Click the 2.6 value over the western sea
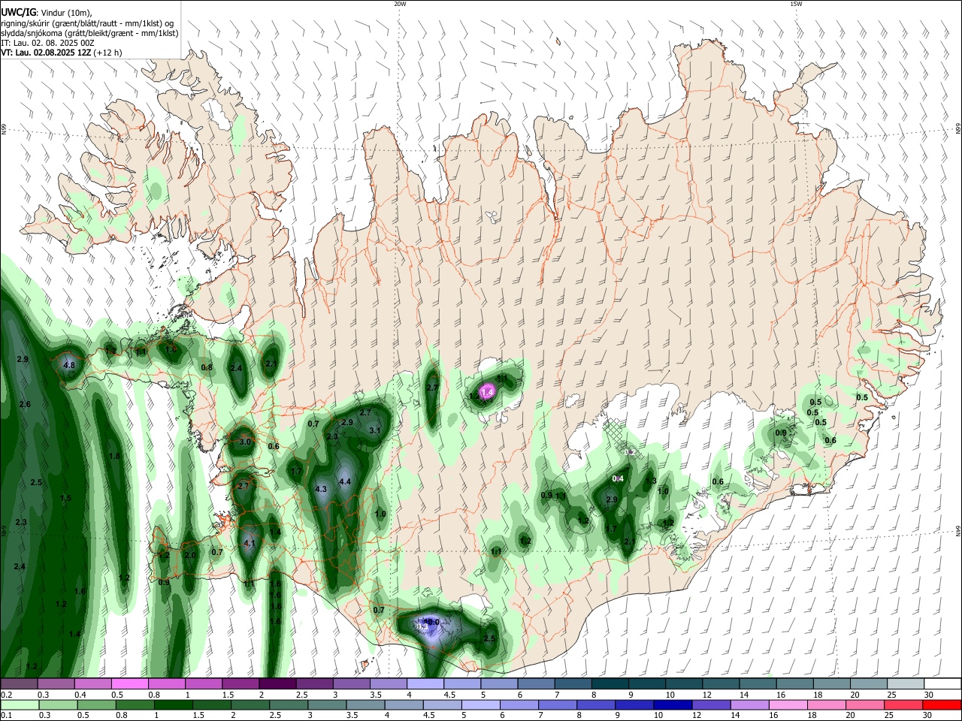Image resolution: width=962 pixels, height=721 pixels. (25, 404)
